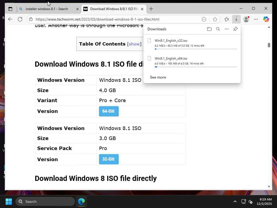Open the downloads folder icon
This screenshot has height=208, width=277.
click(209, 29)
